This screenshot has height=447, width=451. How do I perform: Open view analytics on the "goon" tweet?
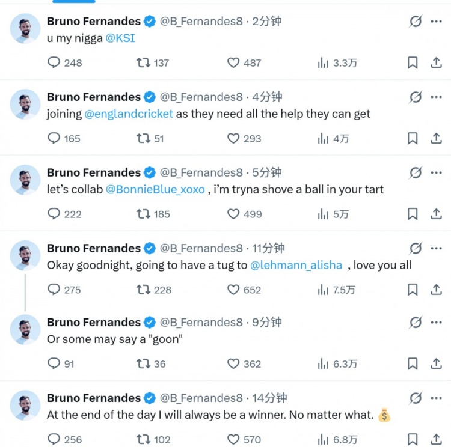[323, 363]
